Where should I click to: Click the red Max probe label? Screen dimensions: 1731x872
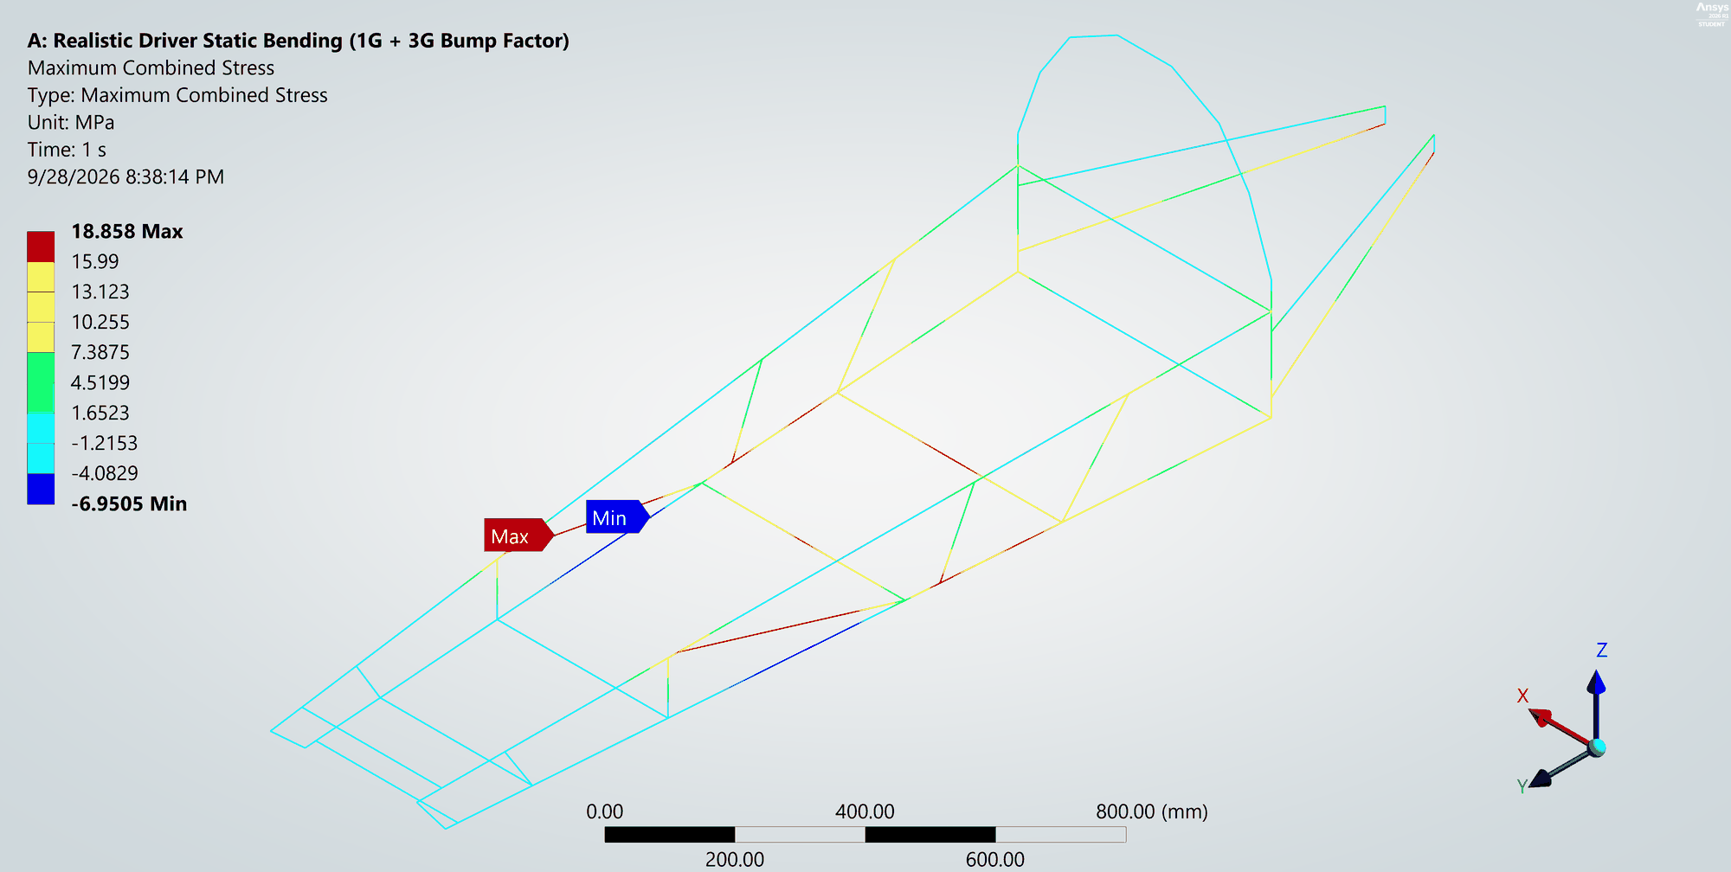pos(518,535)
